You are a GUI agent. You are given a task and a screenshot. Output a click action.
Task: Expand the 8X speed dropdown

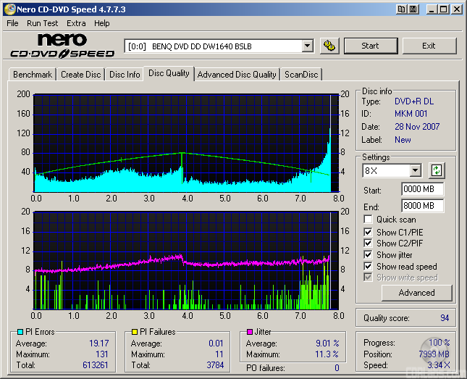[415, 171]
